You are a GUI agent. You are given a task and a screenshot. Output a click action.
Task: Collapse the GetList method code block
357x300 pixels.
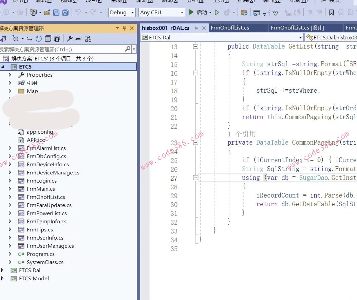pyautogui.click(x=195, y=46)
